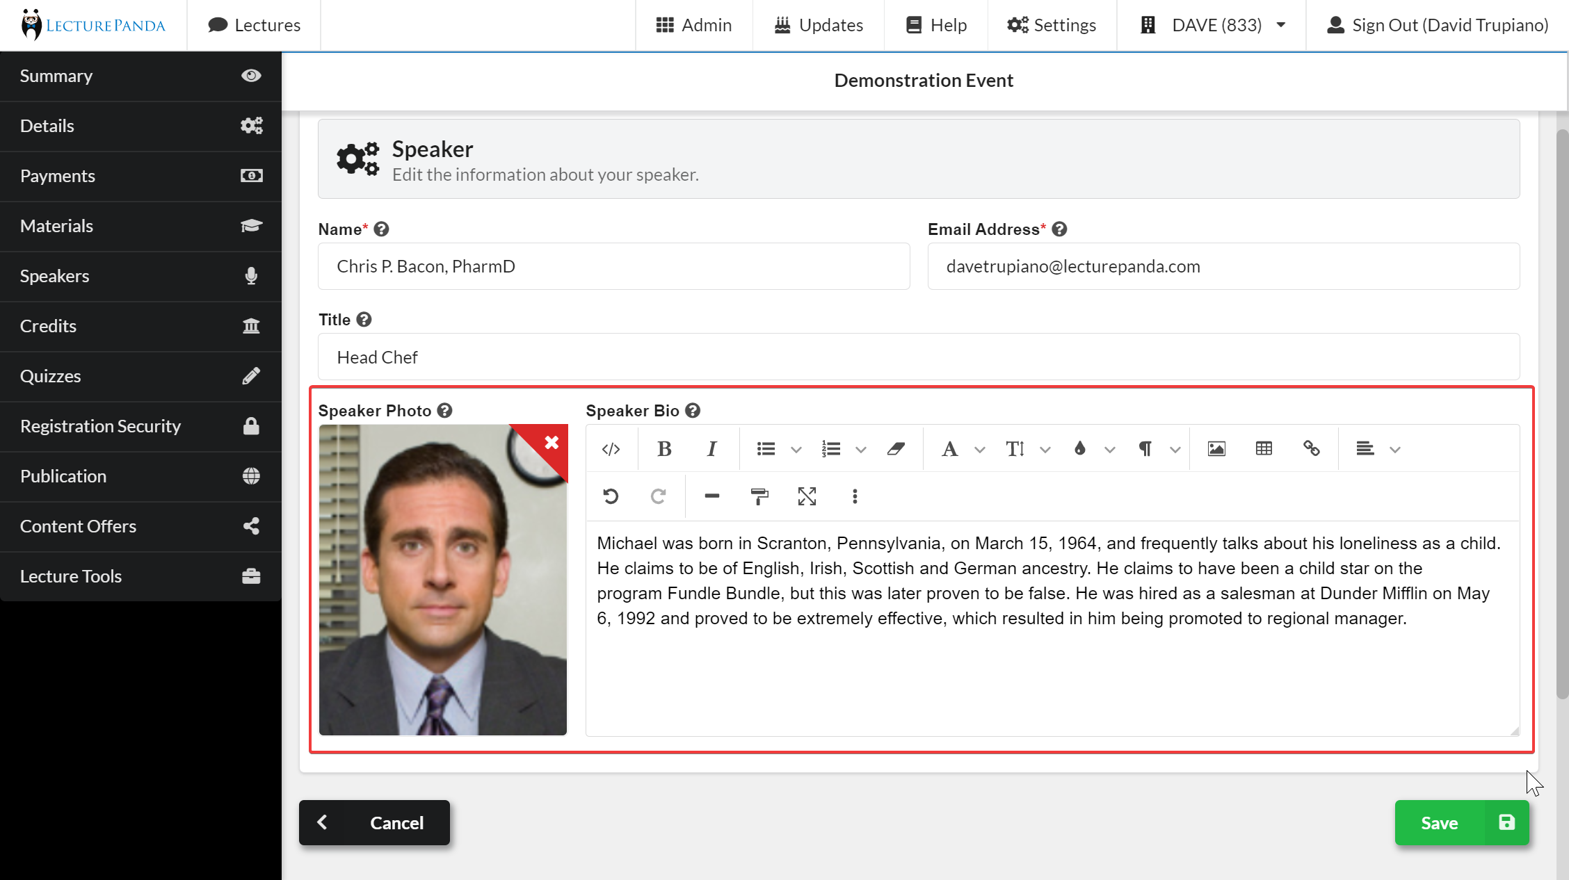
Task: Click the page vertical scrollbar
Action: (x=1562, y=414)
